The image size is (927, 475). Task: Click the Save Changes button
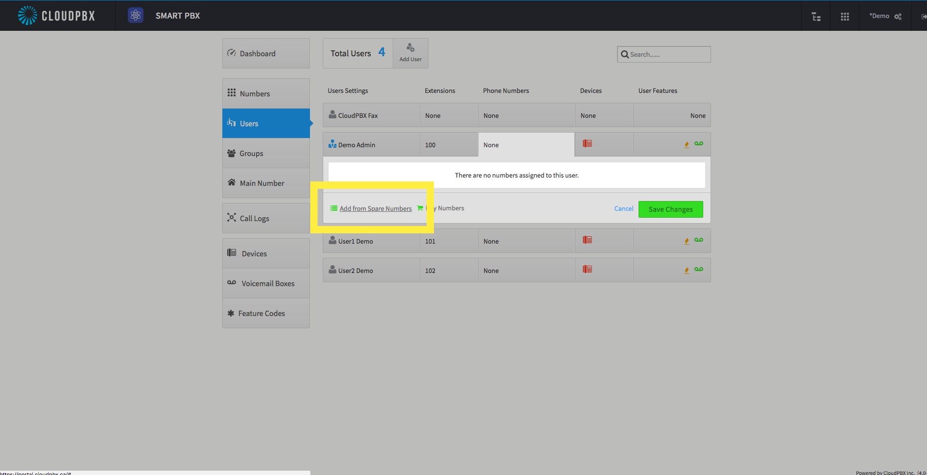670,209
